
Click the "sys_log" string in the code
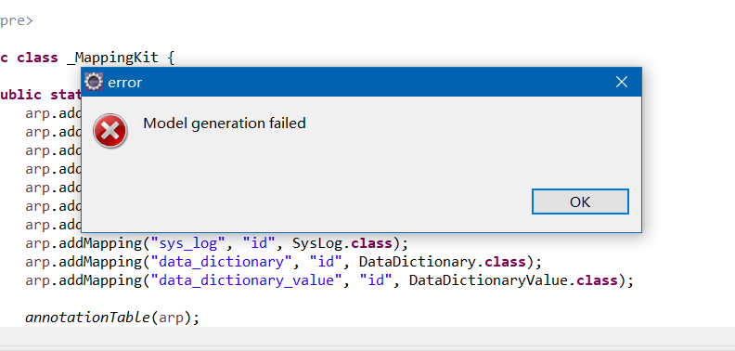[188, 244]
